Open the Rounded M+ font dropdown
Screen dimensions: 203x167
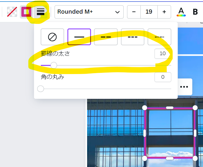(x=89, y=12)
